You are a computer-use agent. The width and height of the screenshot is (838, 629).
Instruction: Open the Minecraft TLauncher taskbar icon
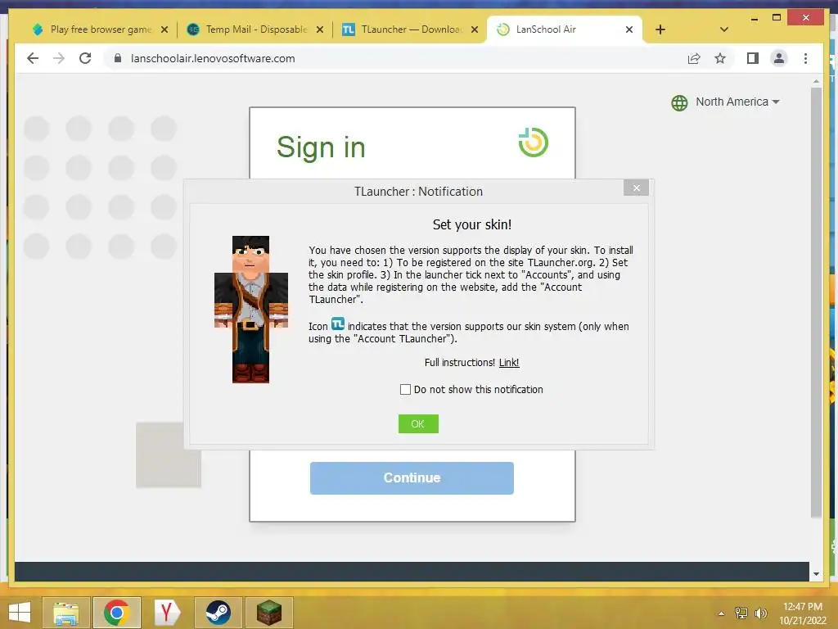[268, 613]
